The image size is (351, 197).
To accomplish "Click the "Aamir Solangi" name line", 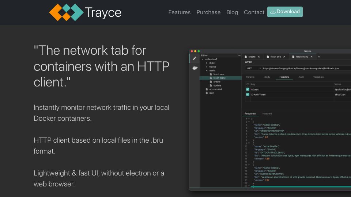I will (x=267, y=168).
